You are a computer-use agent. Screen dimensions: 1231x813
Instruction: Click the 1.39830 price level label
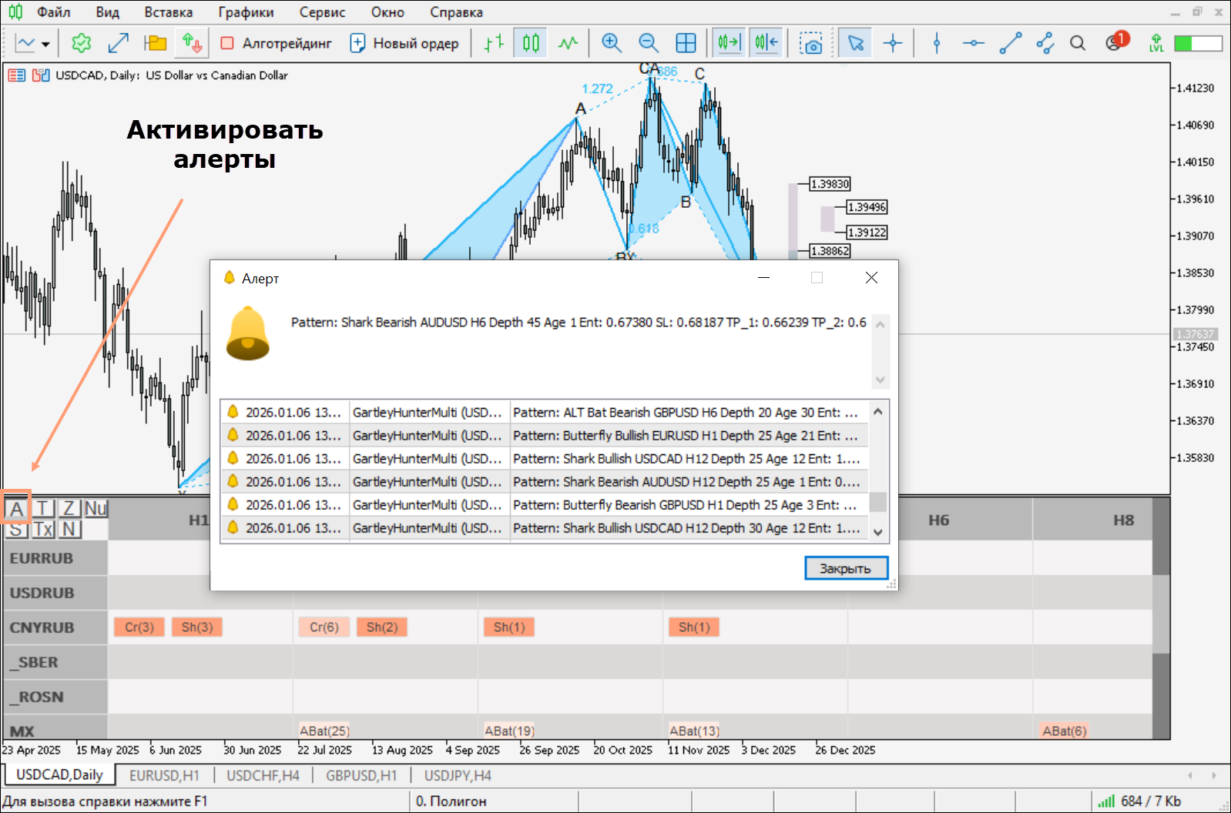[x=830, y=184]
